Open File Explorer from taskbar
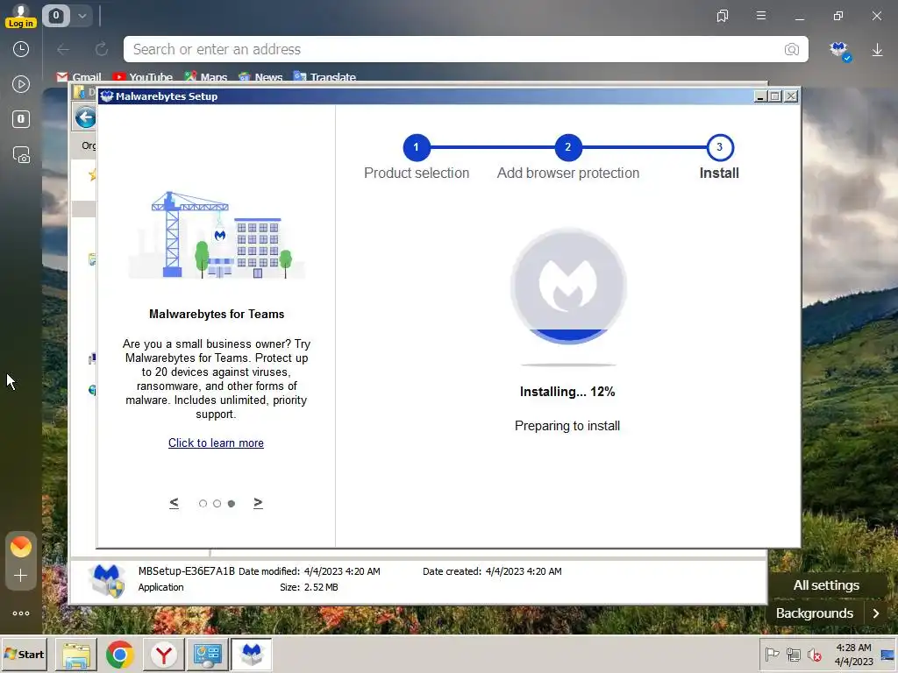Image resolution: width=898 pixels, height=673 pixels. [x=76, y=654]
